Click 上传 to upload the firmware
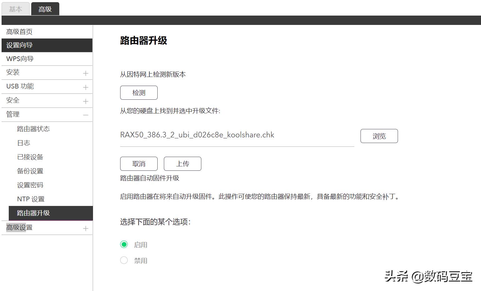 pyautogui.click(x=182, y=164)
